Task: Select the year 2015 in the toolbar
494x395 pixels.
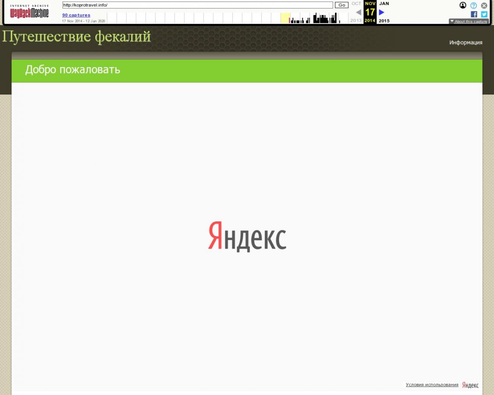Action: 384,21
